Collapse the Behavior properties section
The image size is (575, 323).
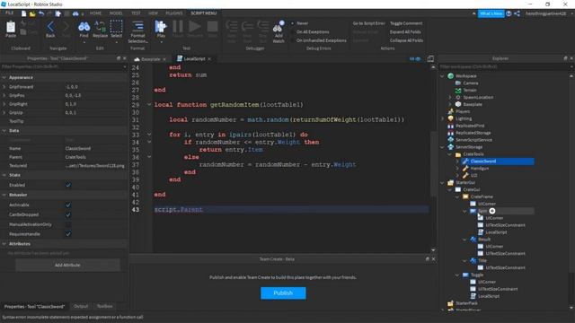coord(4,195)
